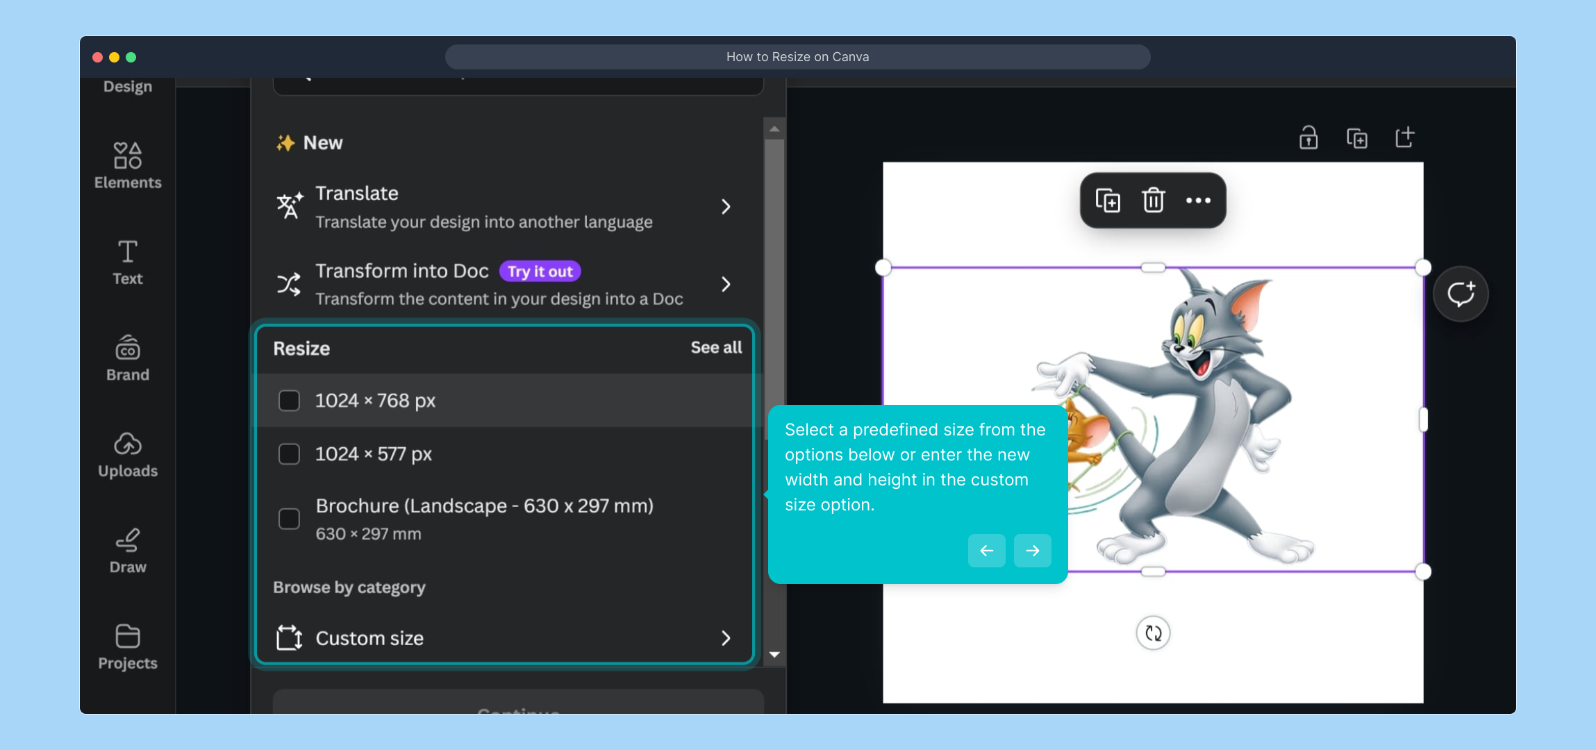Click the trash delete icon
The width and height of the screenshot is (1596, 750).
(1153, 201)
